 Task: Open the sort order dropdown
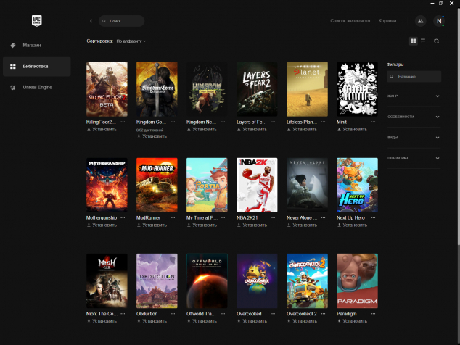point(131,41)
